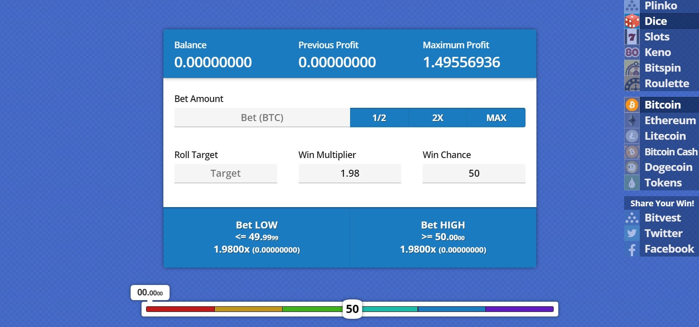Click the 00.0000 roll result bubble

[150, 292]
